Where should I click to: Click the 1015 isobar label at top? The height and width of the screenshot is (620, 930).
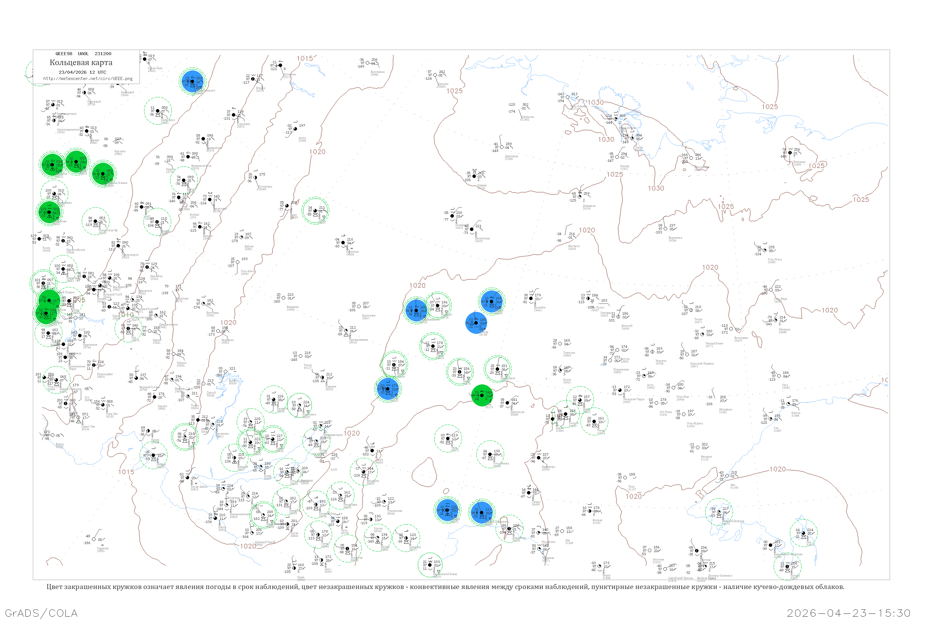tap(305, 59)
